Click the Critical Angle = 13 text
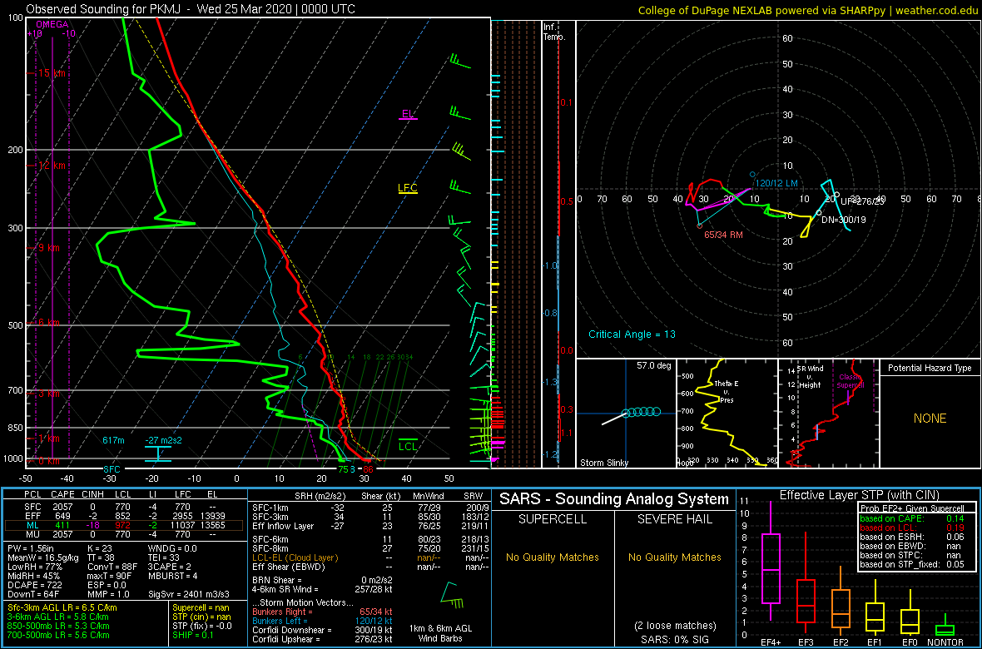The width and height of the screenshot is (982, 649). point(632,334)
